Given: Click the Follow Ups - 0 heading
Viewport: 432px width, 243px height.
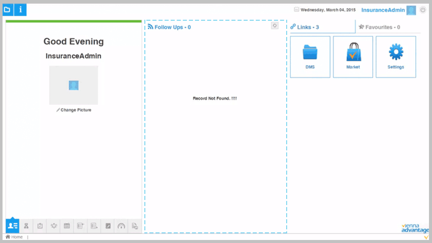Looking at the screenshot, I should tap(173, 27).
